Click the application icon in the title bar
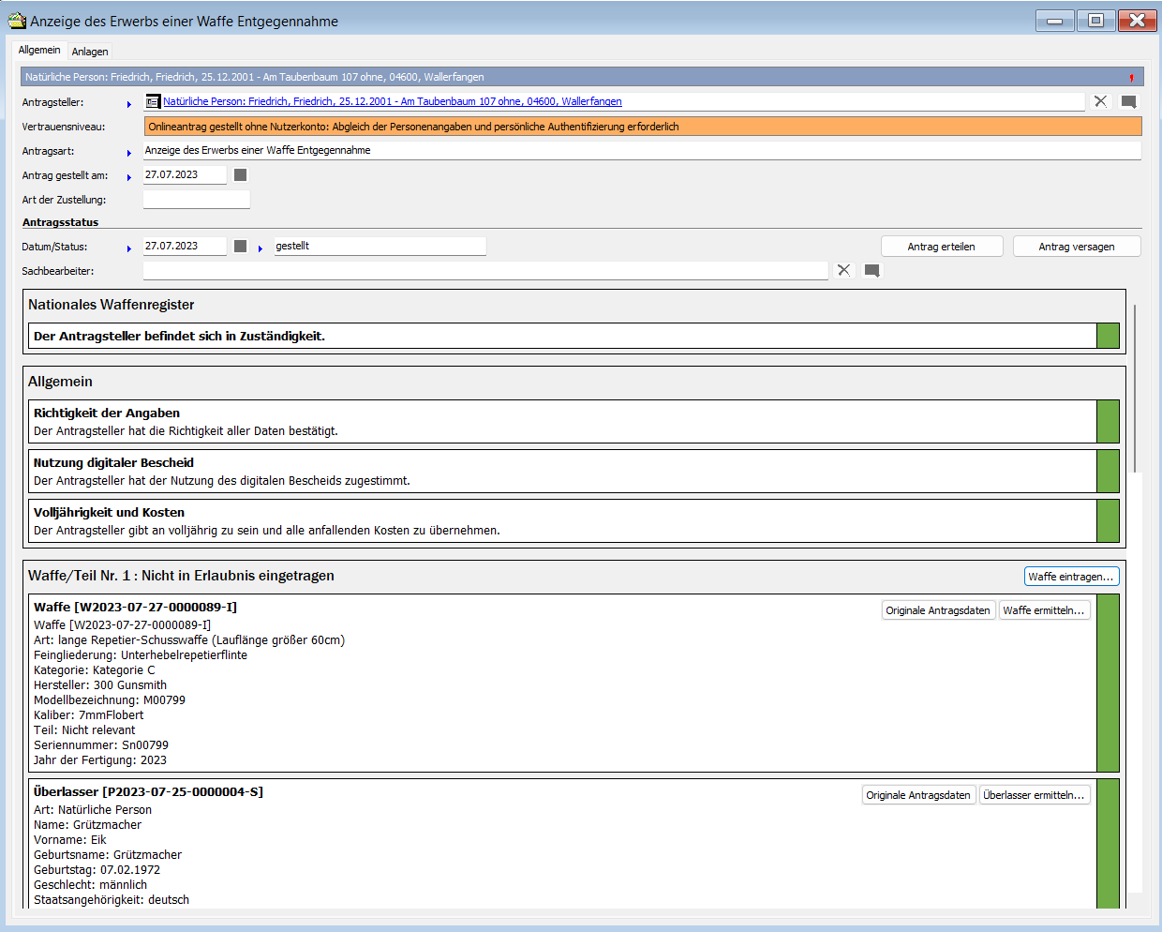 pos(17,21)
